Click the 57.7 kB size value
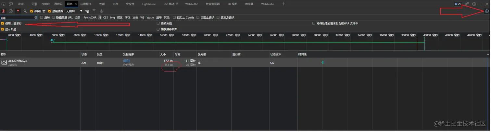The height and width of the screenshot is (132, 491). (168, 61)
